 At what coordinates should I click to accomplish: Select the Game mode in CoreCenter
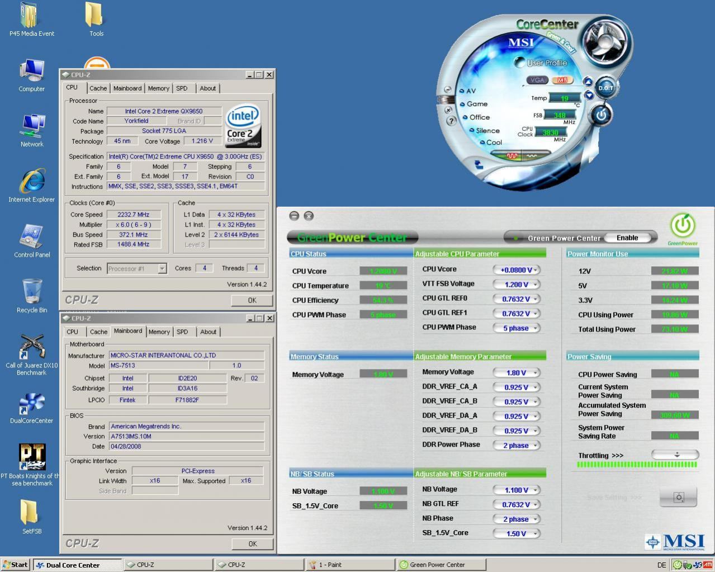[x=473, y=104]
